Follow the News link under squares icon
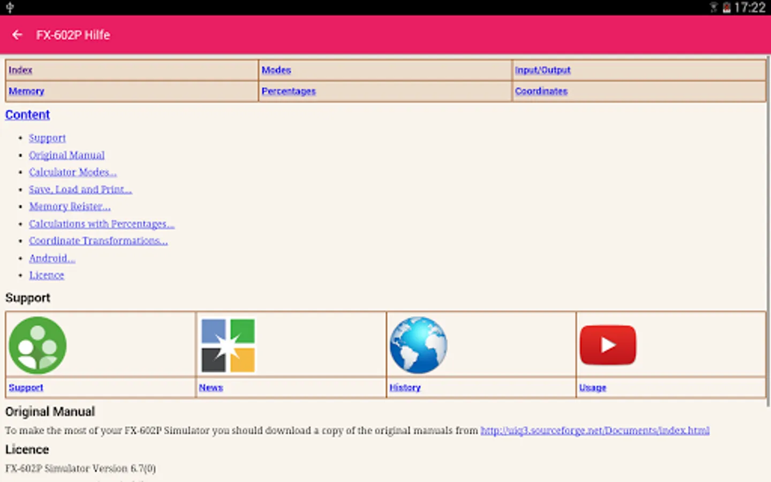The image size is (771, 482). point(211,388)
